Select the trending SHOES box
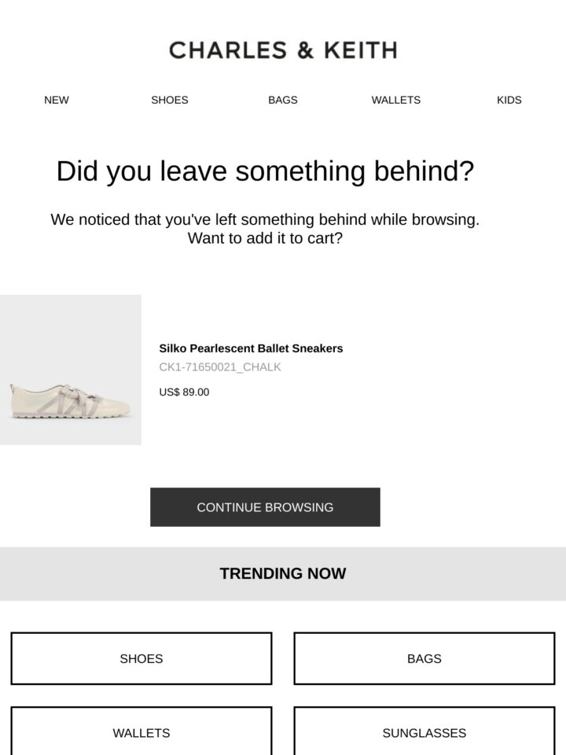Viewport: 566px width, 755px height. [141, 658]
